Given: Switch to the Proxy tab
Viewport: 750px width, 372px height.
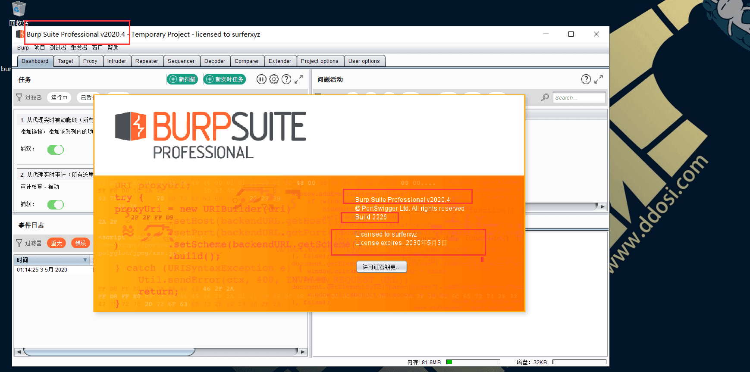Looking at the screenshot, I should [90, 61].
